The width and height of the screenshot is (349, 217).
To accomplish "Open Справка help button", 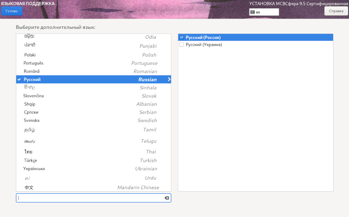I will point(336,11).
